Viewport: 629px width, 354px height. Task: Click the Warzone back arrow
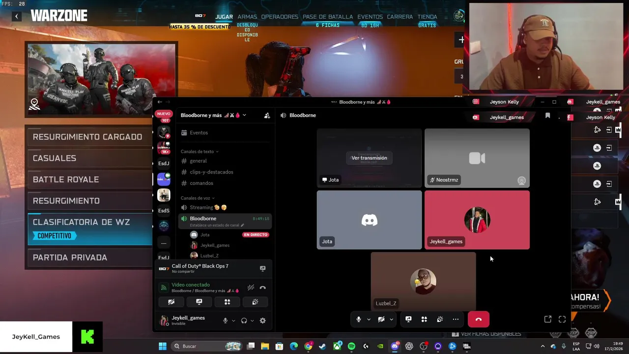16,16
